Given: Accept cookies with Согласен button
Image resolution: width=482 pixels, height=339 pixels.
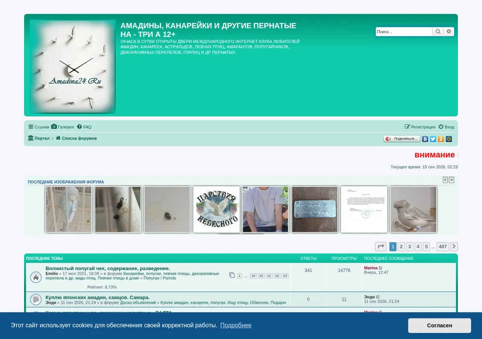Looking at the screenshot, I should [x=439, y=325].
